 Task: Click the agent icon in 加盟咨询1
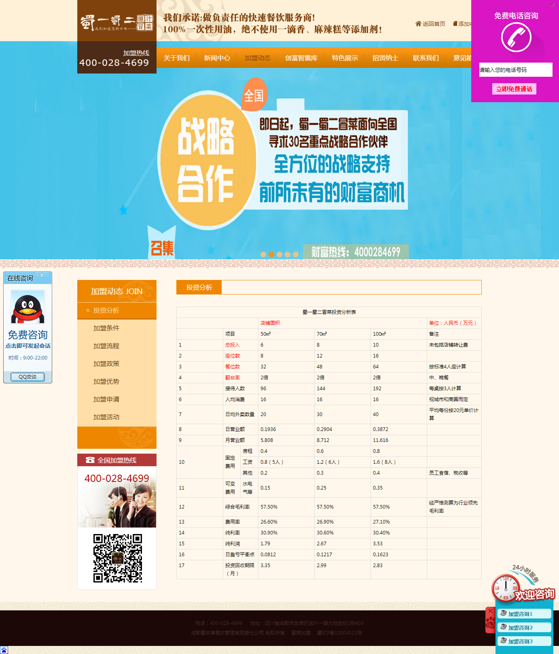[504, 613]
